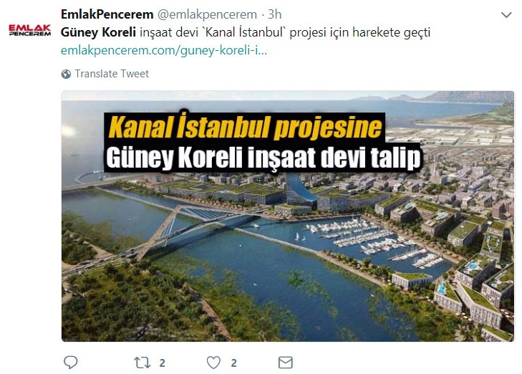Expand the tweet options chevron
Image resolution: width=522 pixels, height=374 pixels.
tap(506, 14)
